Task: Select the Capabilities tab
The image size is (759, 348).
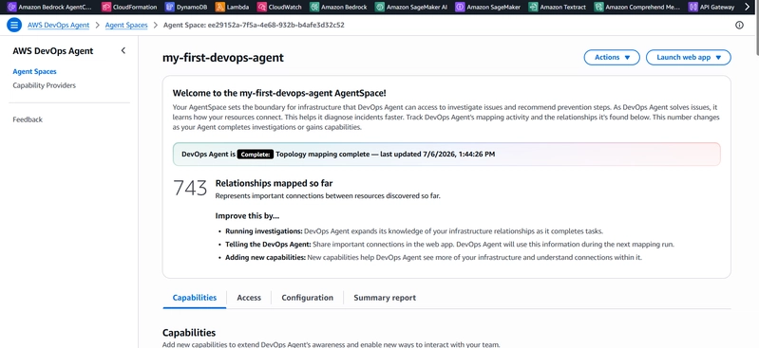Action: 195,298
